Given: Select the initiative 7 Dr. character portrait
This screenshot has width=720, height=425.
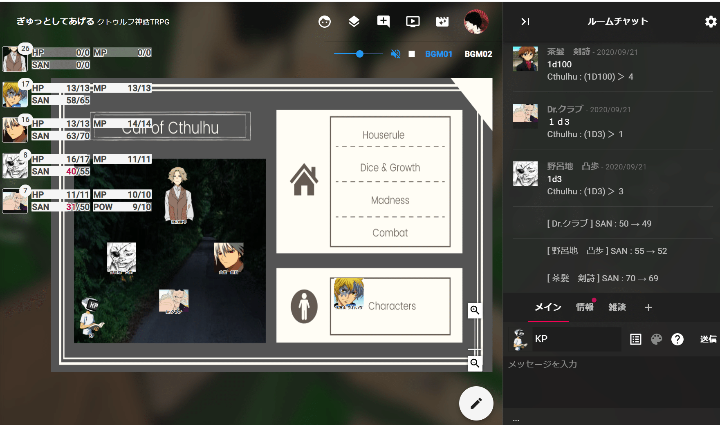Looking at the screenshot, I should pos(15,201).
